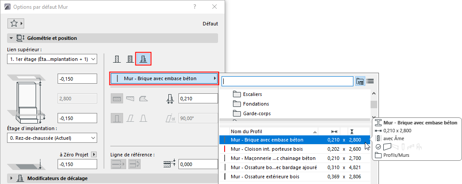Open the Étage d'implantation dropdown
462x184 pixels.
(52, 138)
